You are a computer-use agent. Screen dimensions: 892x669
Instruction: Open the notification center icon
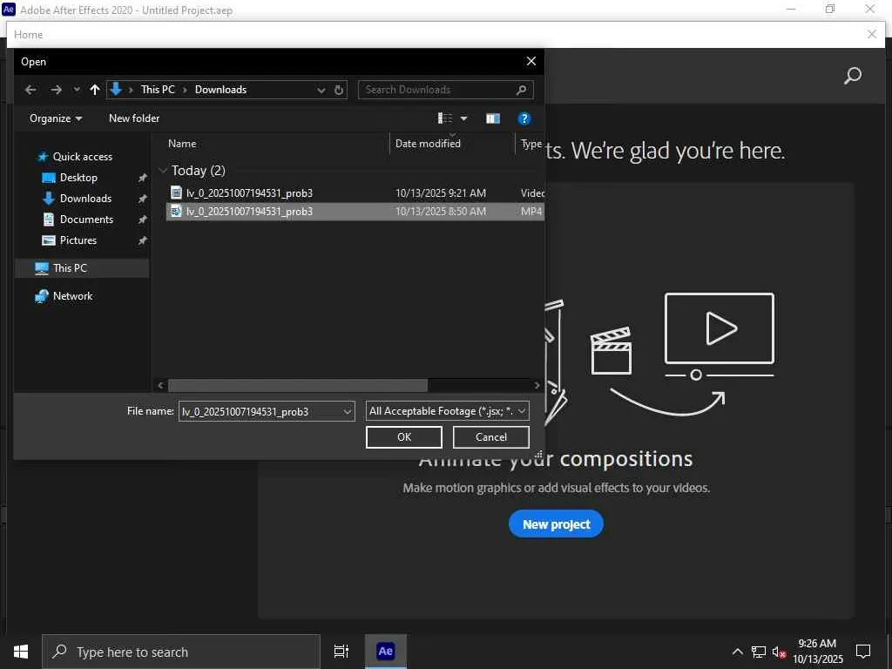pos(863,652)
